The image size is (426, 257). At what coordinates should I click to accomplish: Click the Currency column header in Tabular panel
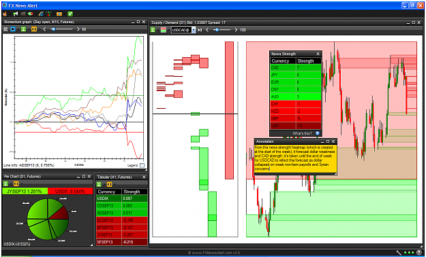pos(109,192)
